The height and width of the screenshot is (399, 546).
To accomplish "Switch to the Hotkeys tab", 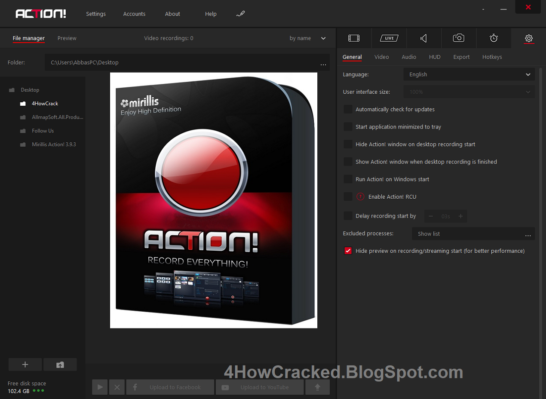I will tap(492, 57).
